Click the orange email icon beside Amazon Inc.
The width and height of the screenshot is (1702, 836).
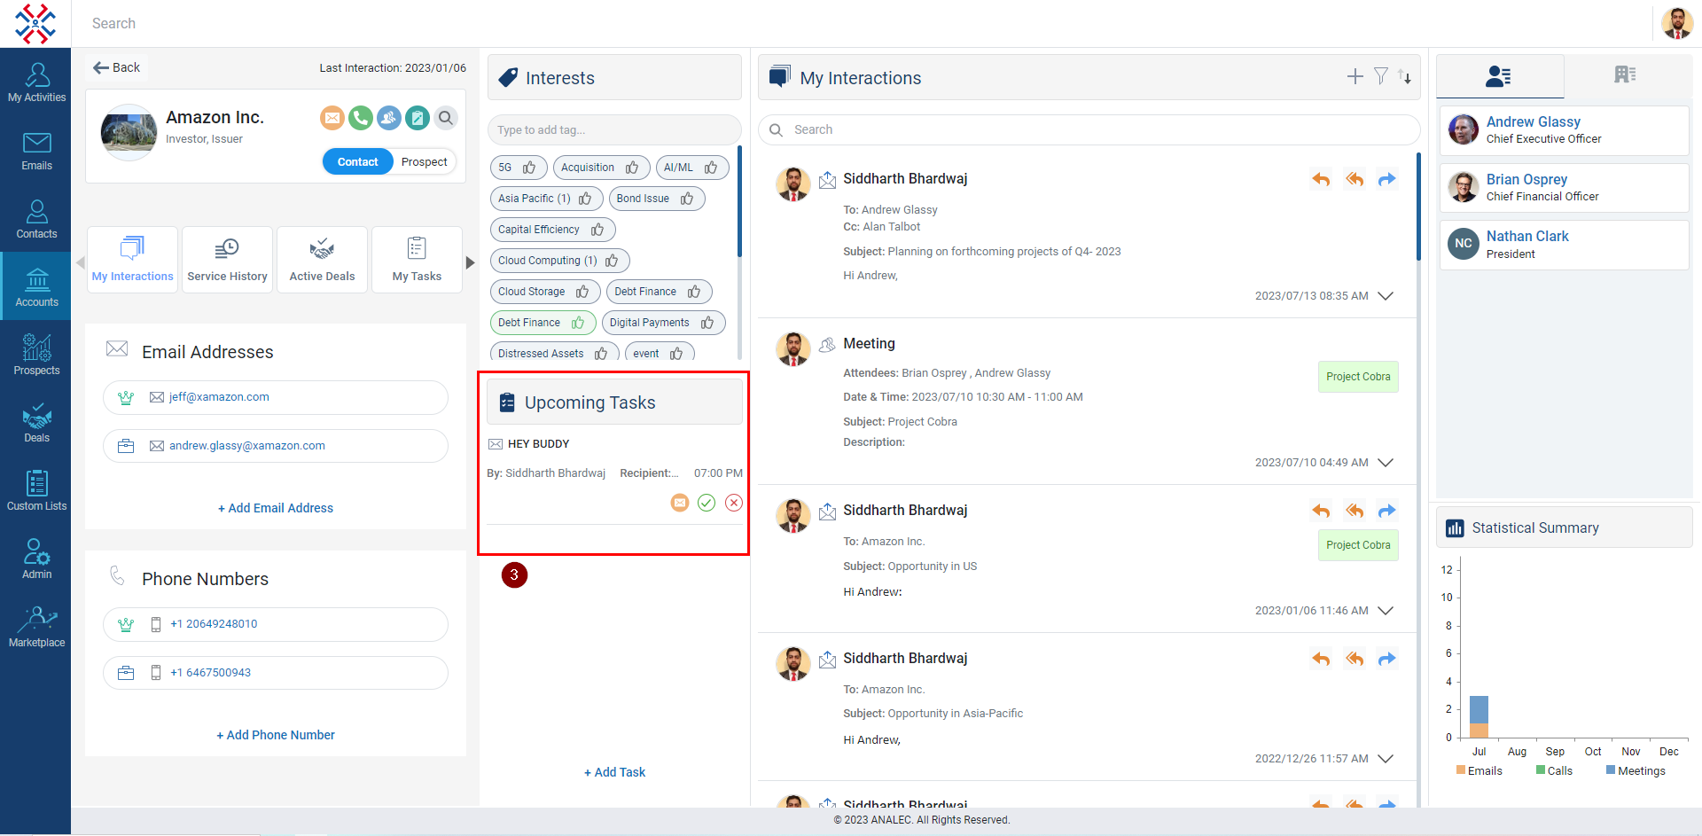[x=332, y=117]
